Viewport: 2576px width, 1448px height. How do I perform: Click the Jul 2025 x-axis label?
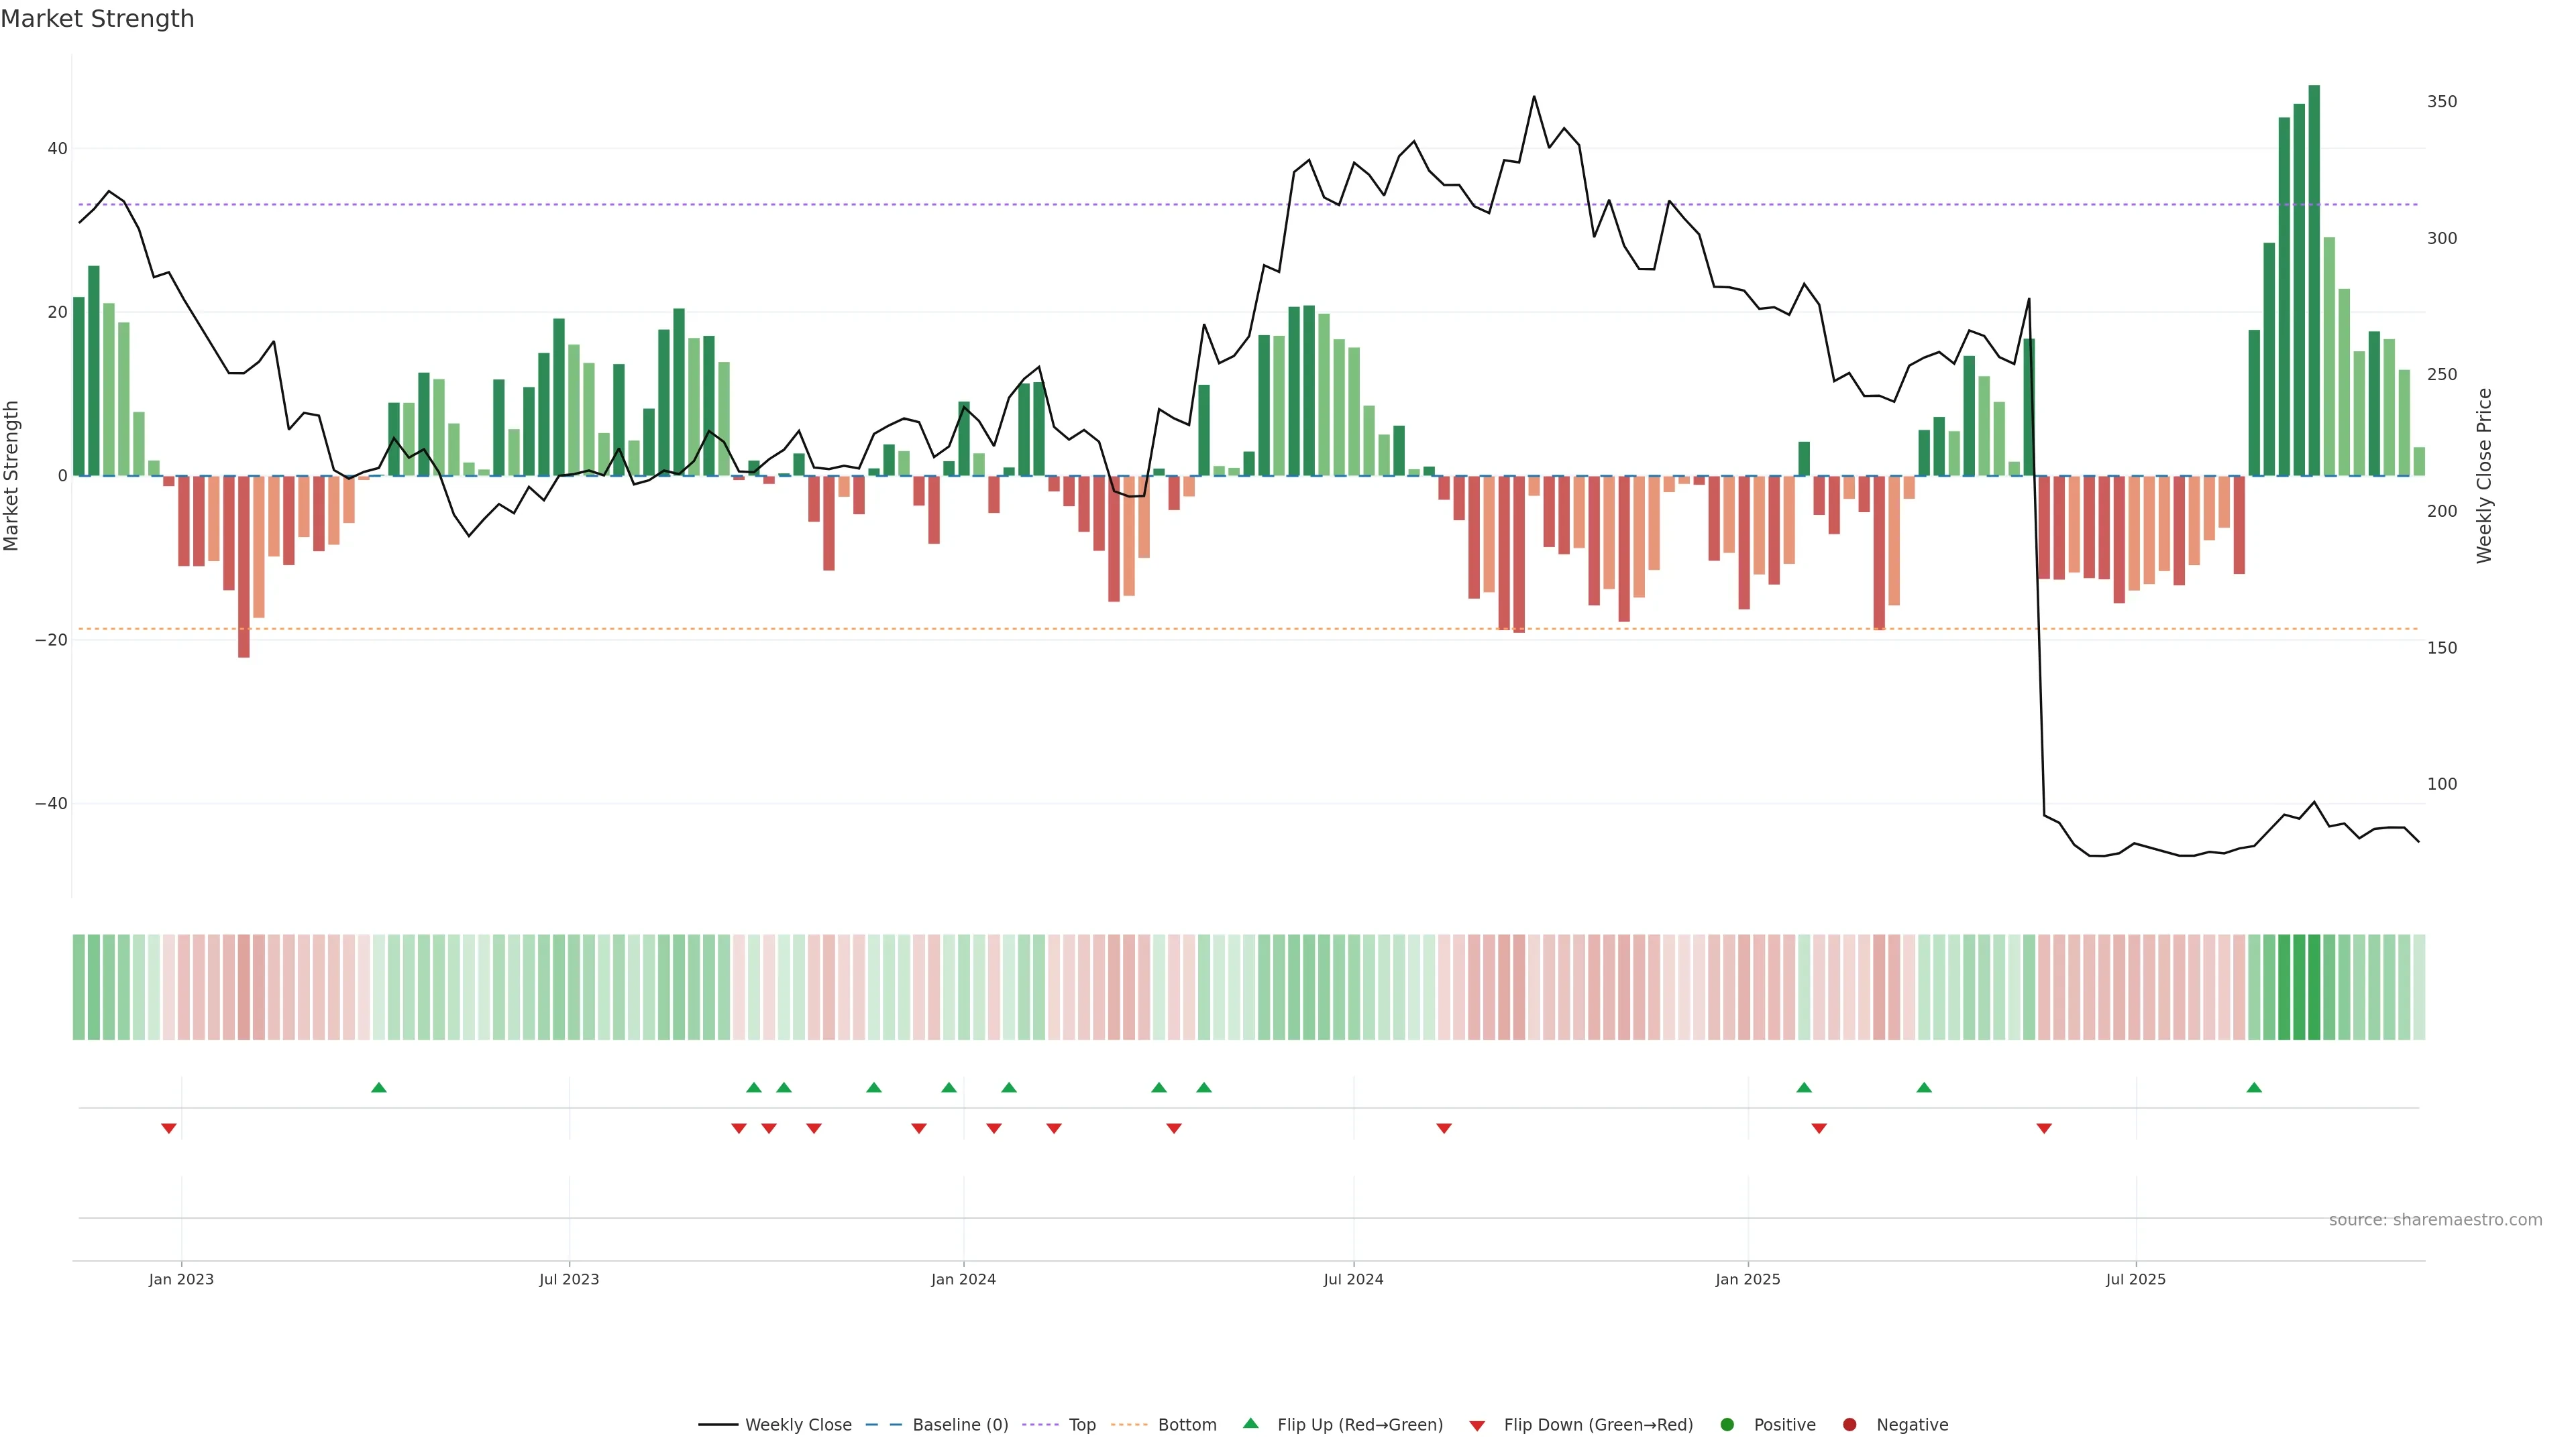click(x=2135, y=1279)
